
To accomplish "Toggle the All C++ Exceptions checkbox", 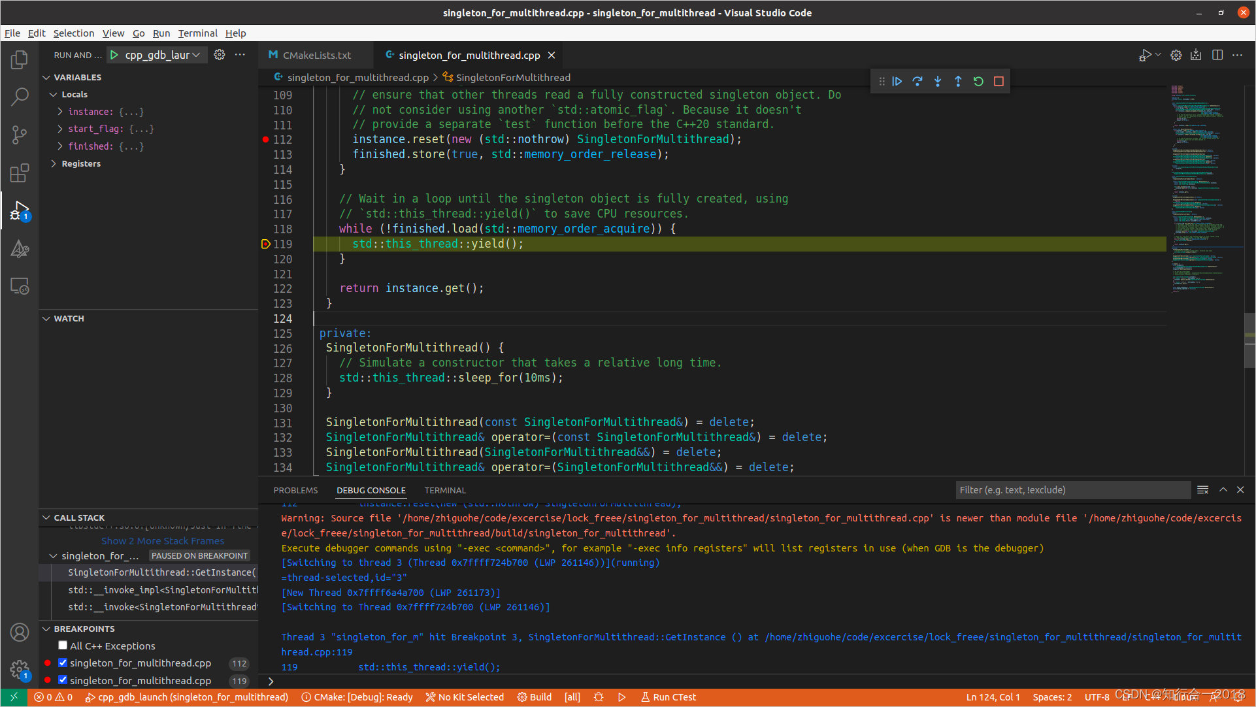I will click(63, 645).
